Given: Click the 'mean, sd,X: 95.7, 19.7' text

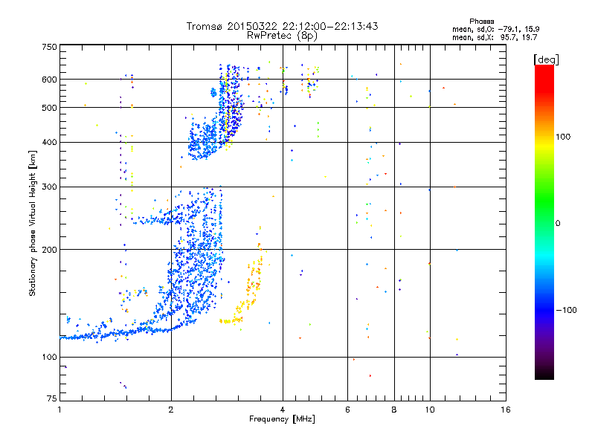Looking at the screenshot, I should point(495,37).
